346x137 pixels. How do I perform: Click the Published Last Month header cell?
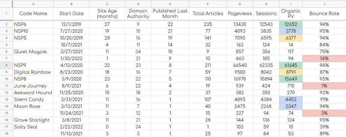click(x=170, y=13)
